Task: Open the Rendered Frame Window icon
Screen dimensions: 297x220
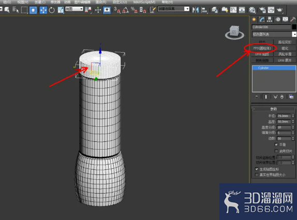Action: [271, 10]
